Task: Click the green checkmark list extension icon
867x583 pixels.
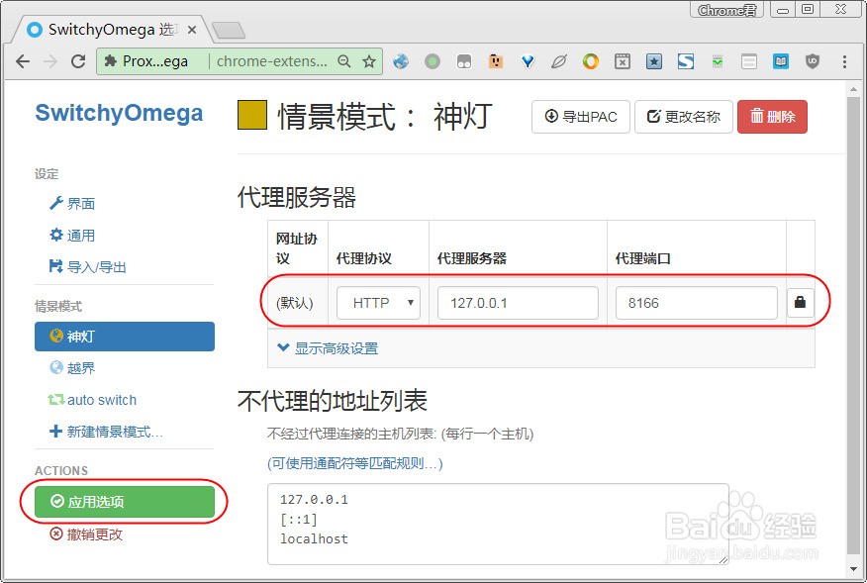Action: (x=718, y=61)
